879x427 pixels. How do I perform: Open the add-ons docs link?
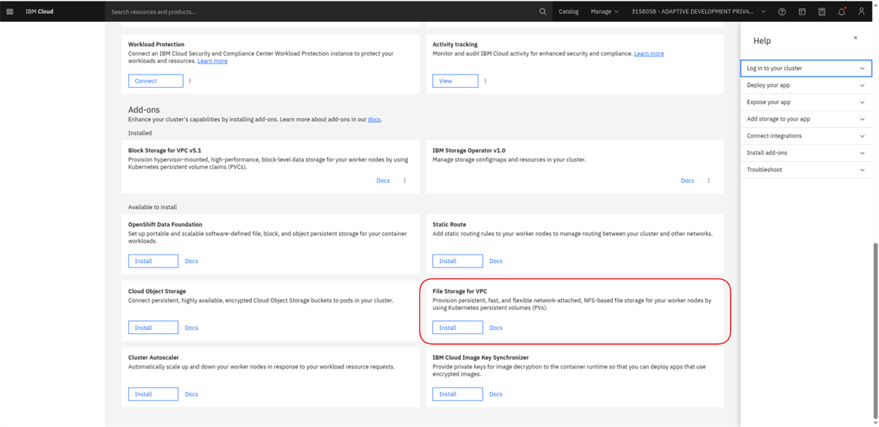(374, 119)
